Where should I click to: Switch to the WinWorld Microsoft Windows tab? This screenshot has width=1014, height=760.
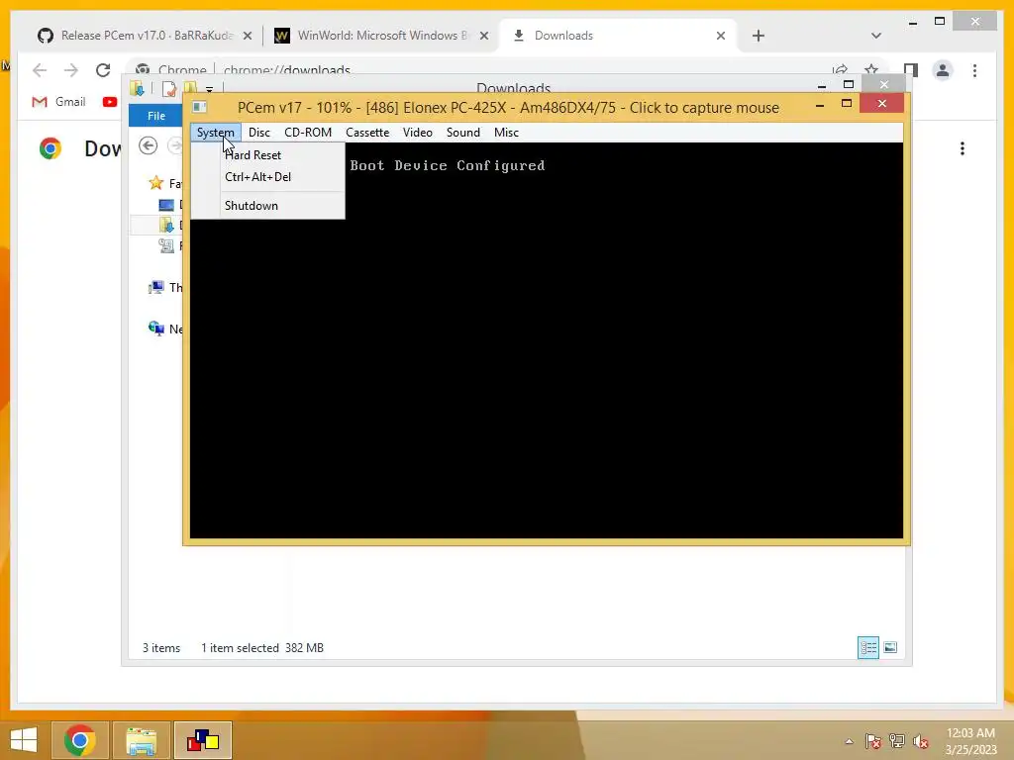381,36
